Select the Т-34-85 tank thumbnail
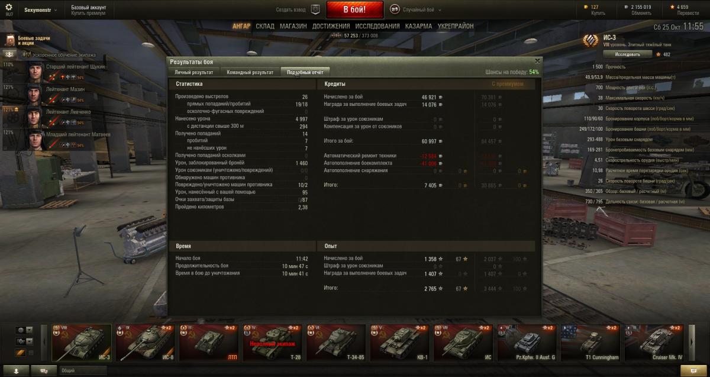This screenshot has width=710, height=377. click(x=336, y=343)
